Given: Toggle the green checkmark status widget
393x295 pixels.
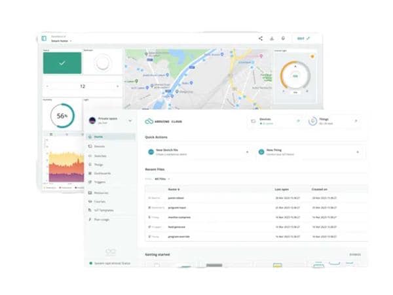Looking at the screenshot, I should (x=62, y=63).
